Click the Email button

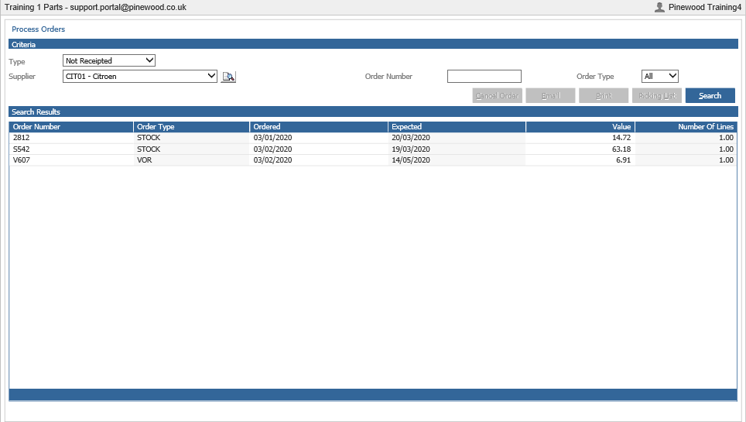[550, 96]
